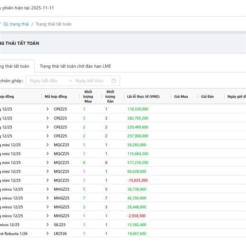This screenshot has height=246, width=246.
Task: Expand the CPEZ25 row with profit 118,530,000
Action: [x=48, y=109]
